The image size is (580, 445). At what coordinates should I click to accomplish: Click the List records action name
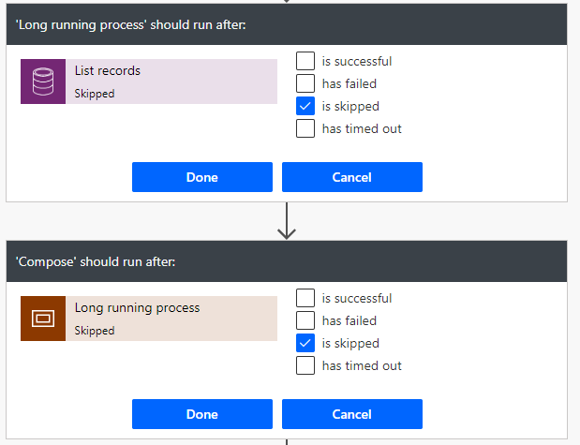[x=108, y=70]
